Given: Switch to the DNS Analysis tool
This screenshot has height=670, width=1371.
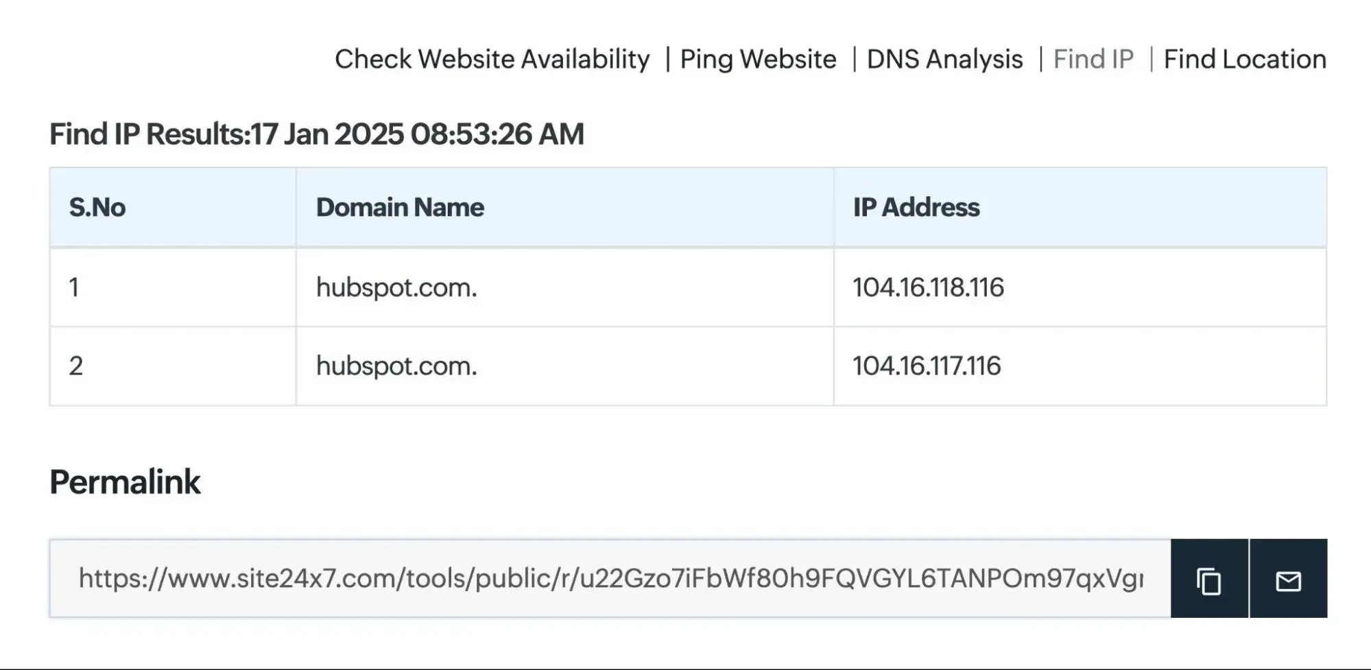Looking at the screenshot, I should click(x=944, y=60).
